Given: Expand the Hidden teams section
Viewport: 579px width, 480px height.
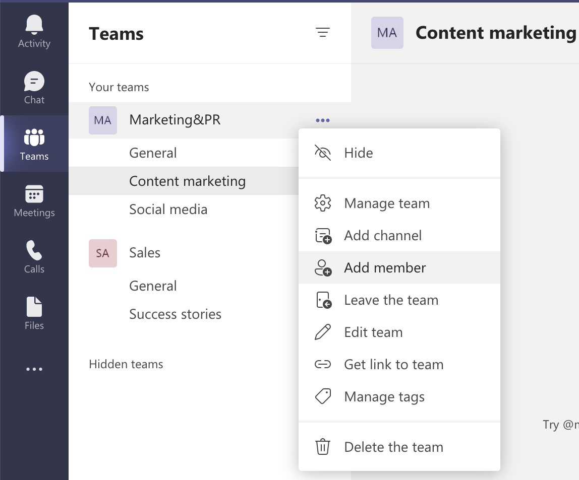Looking at the screenshot, I should point(126,364).
